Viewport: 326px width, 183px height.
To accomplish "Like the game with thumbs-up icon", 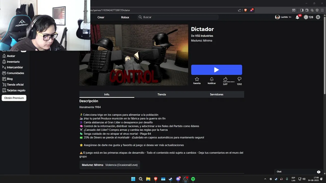I will (x=225, y=79).
